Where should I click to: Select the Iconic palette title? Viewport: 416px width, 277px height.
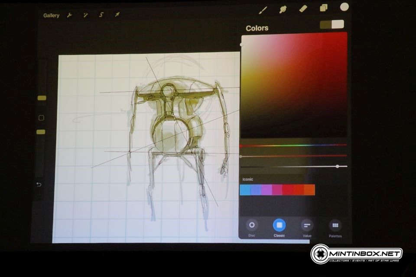pyautogui.click(x=247, y=180)
